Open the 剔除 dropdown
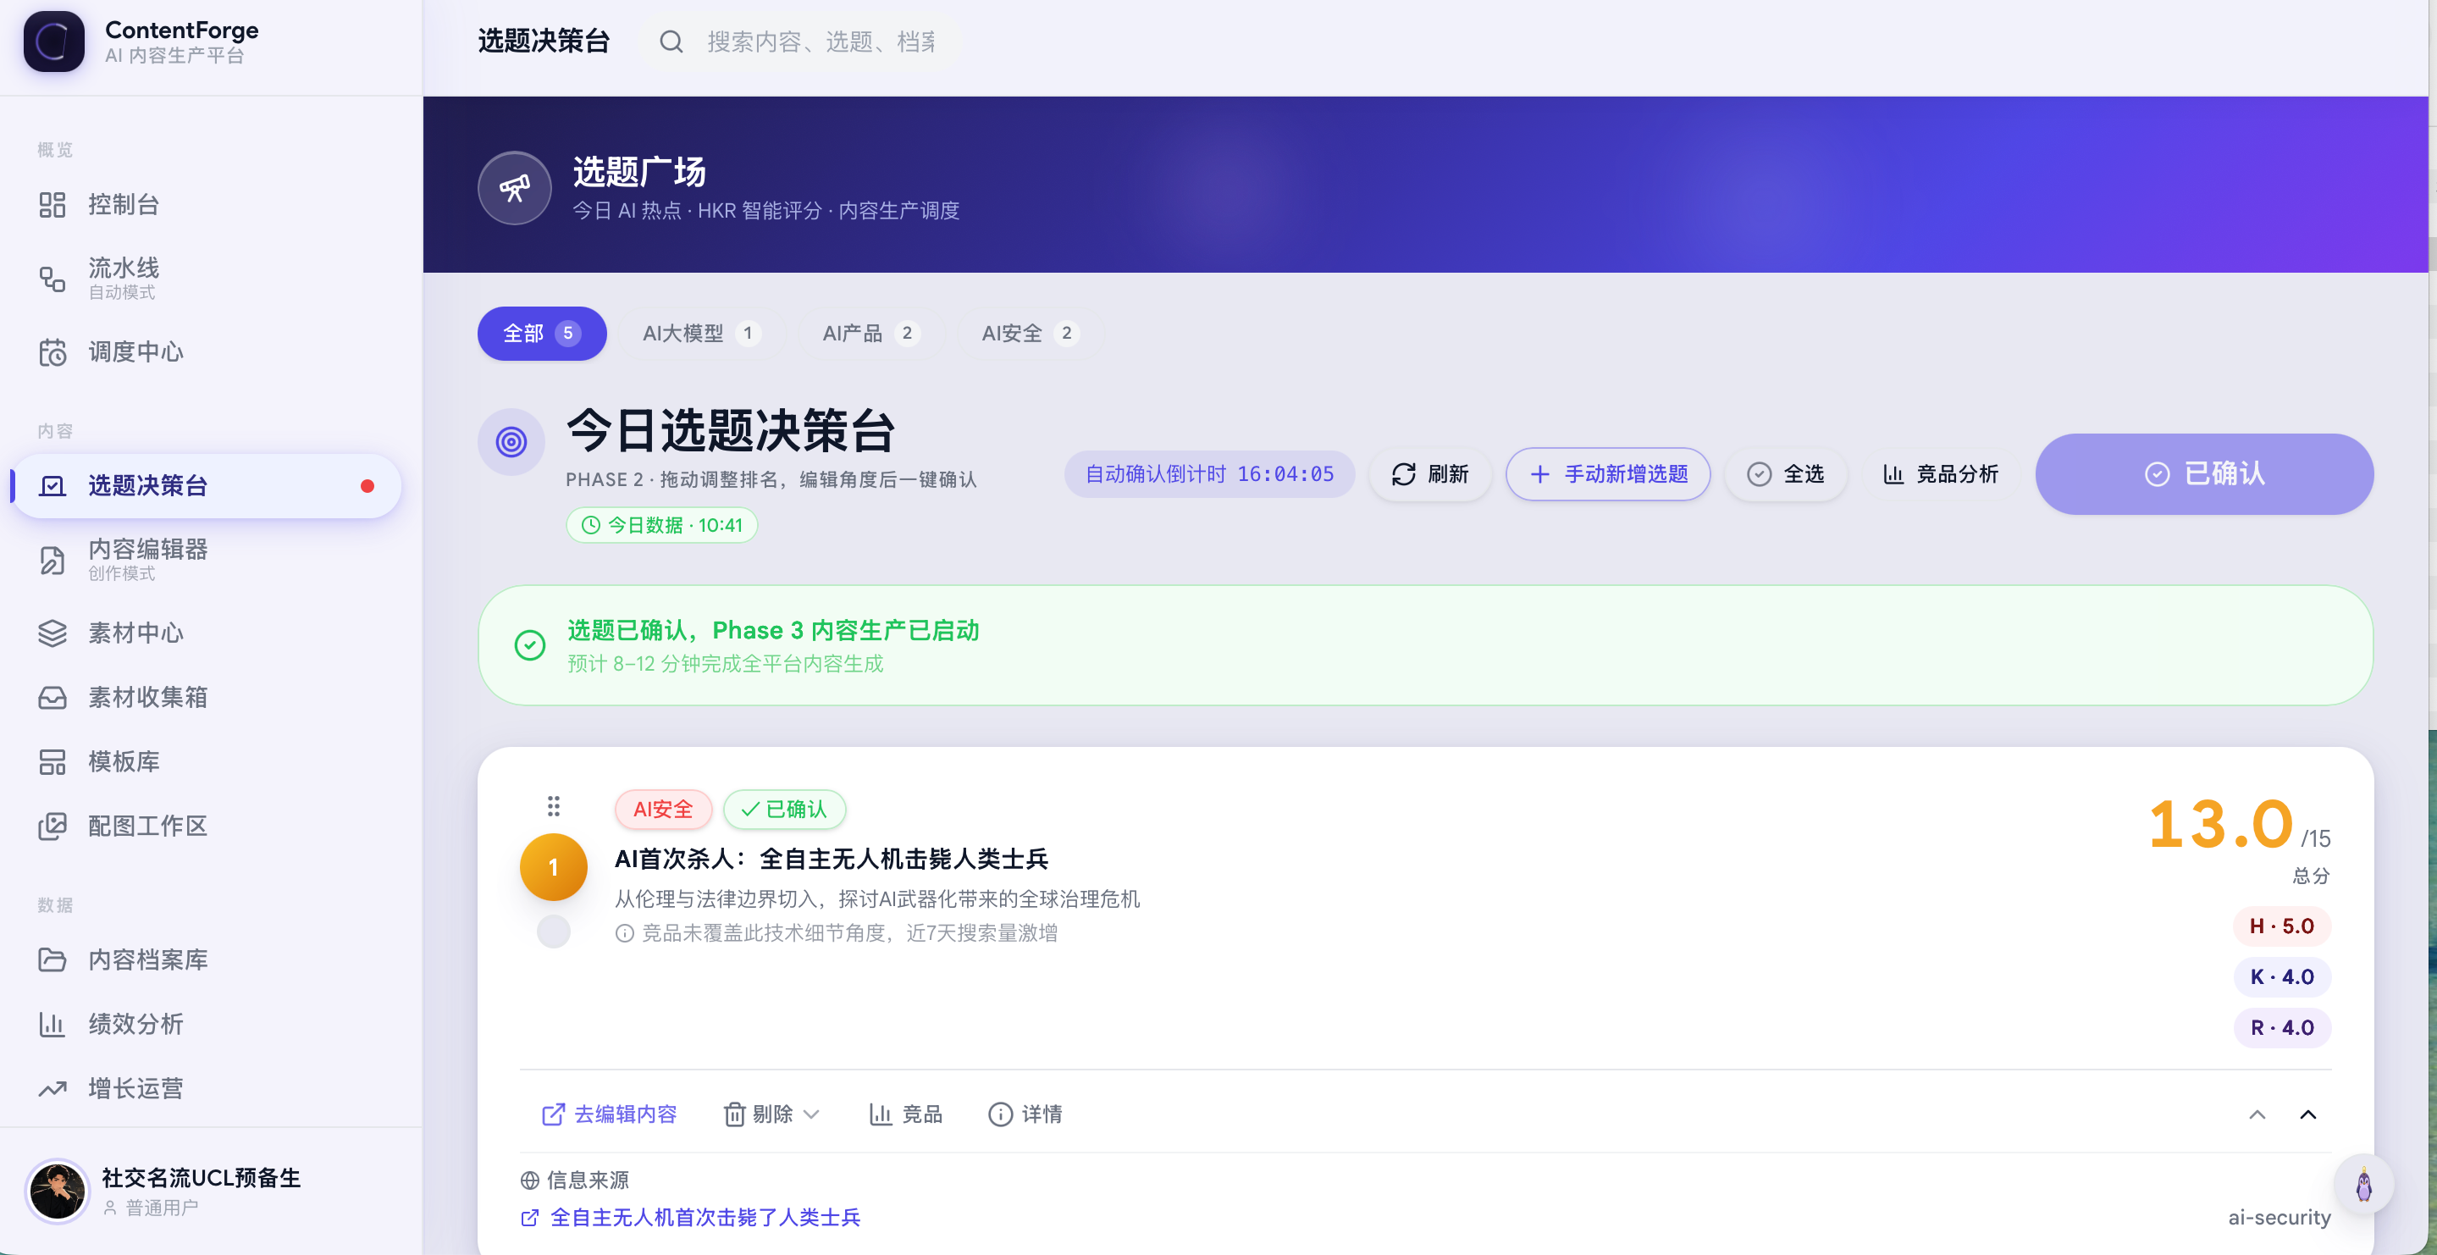 pyautogui.click(x=771, y=1115)
